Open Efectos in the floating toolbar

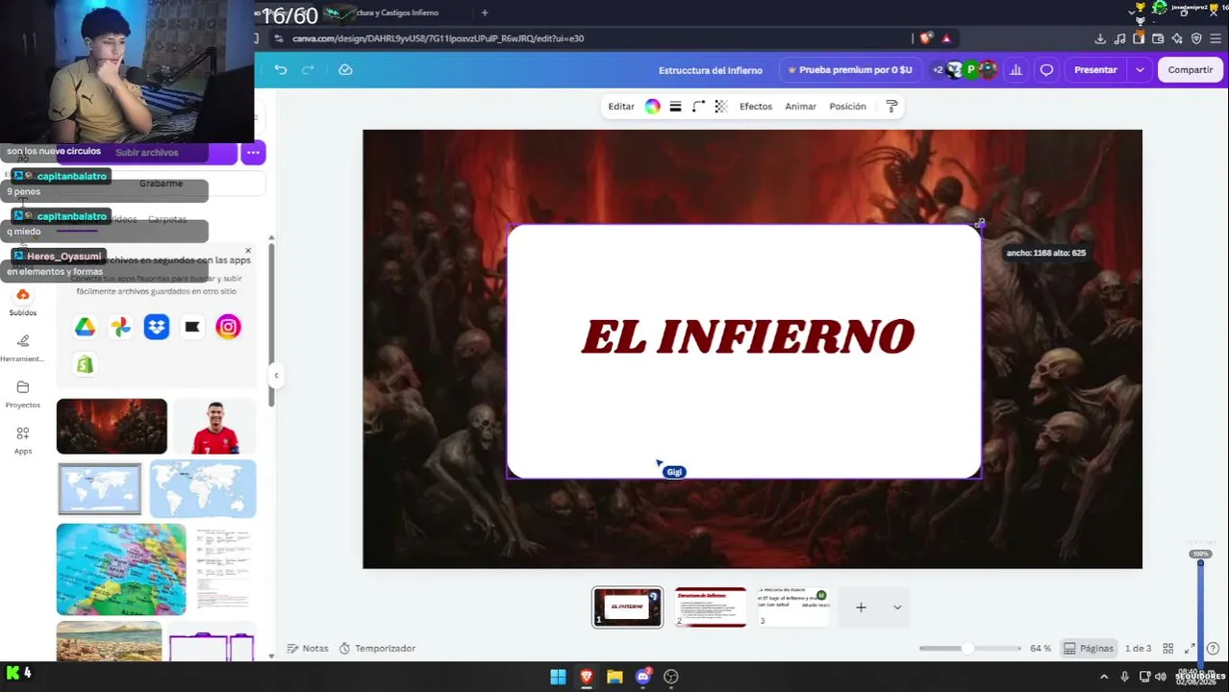click(x=756, y=107)
